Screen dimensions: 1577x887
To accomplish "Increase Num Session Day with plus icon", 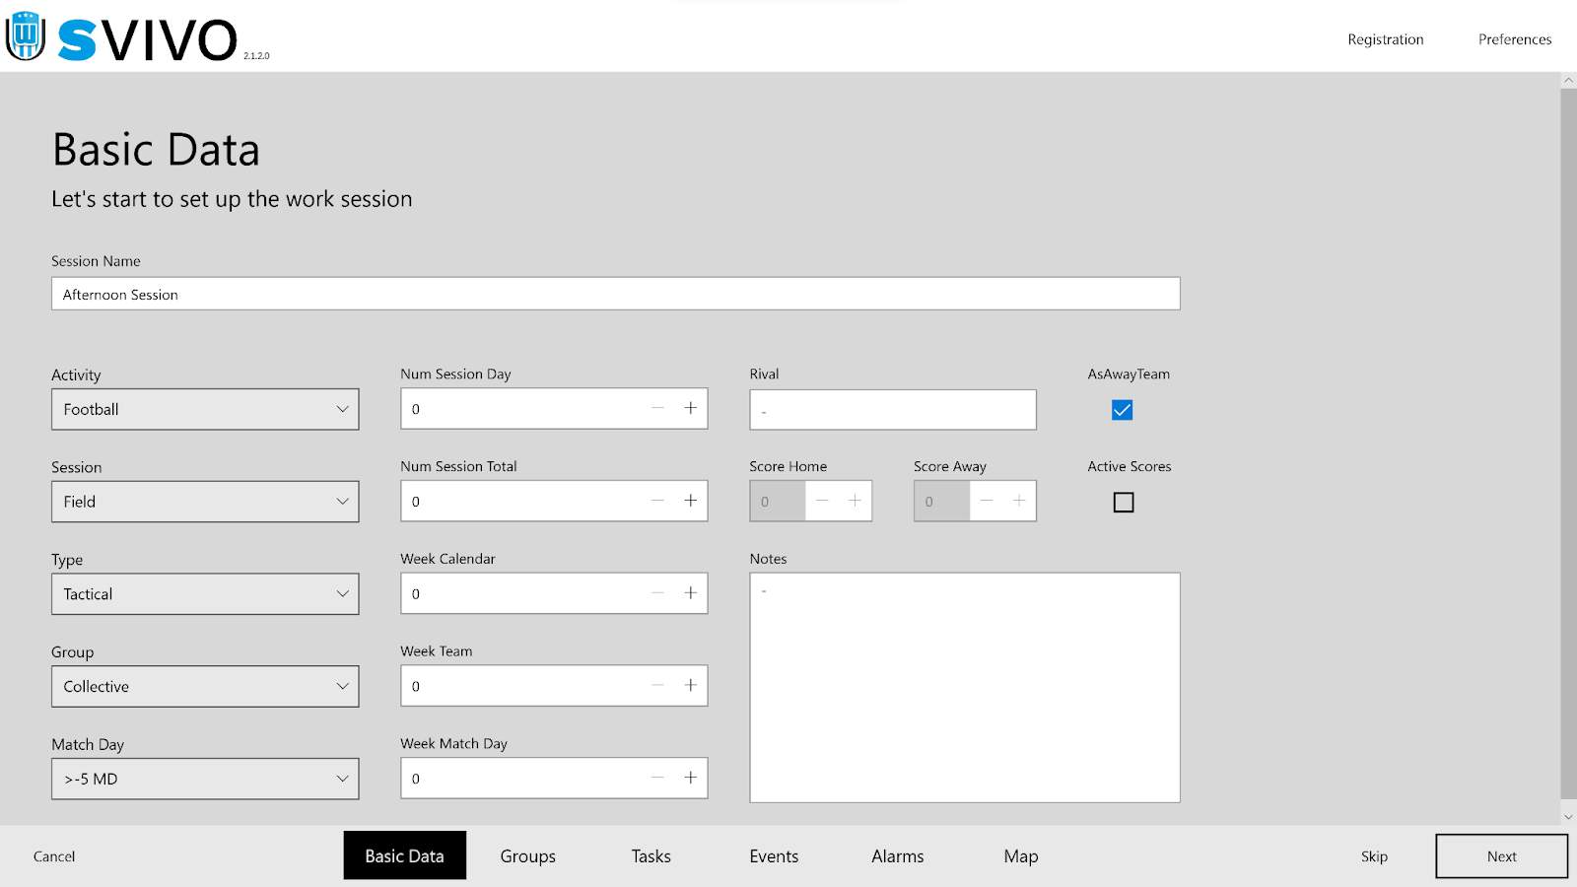I will 691,408.
